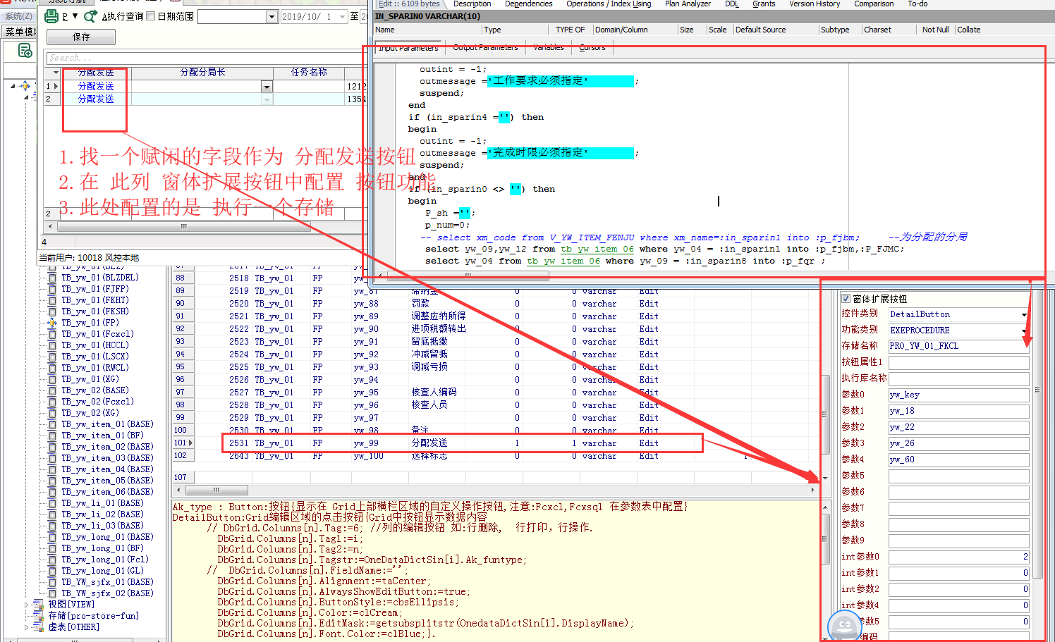Click horizontal scrollbar under the SQL code editor

click(467, 276)
